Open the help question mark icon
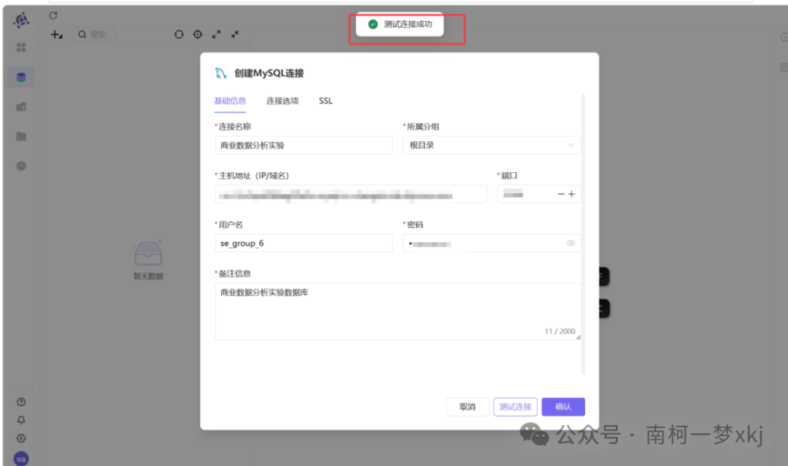Image resolution: width=788 pixels, height=466 pixels. [x=21, y=402]
